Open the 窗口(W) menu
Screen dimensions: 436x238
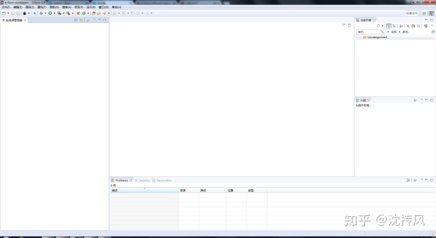click(104, 7)
